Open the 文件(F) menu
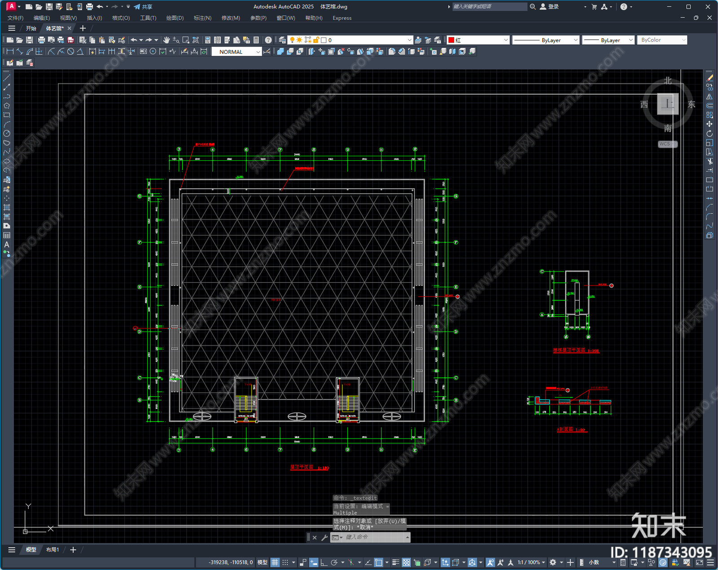The height and width of the screenshot is (570, 718). 16,18
